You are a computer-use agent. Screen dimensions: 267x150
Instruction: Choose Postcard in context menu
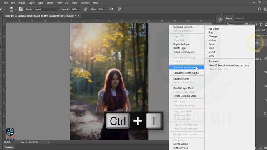pyautogui.click(x=214, y=62)
